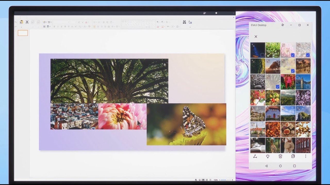330x185 pixels.
Task: Expand the Replace tool dropdown arrow
Action: click(x=190, y=27)
